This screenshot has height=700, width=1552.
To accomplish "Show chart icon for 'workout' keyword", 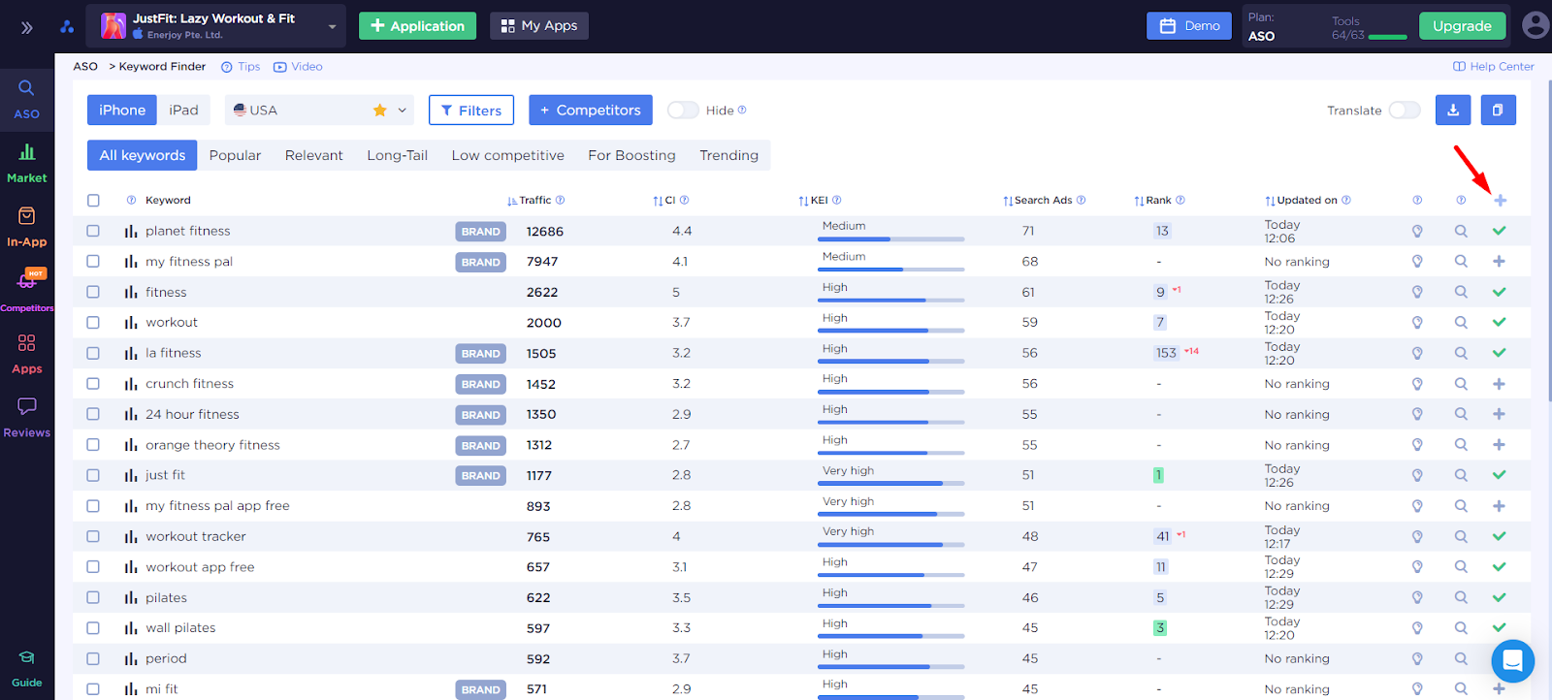I will tap(131, 322).
